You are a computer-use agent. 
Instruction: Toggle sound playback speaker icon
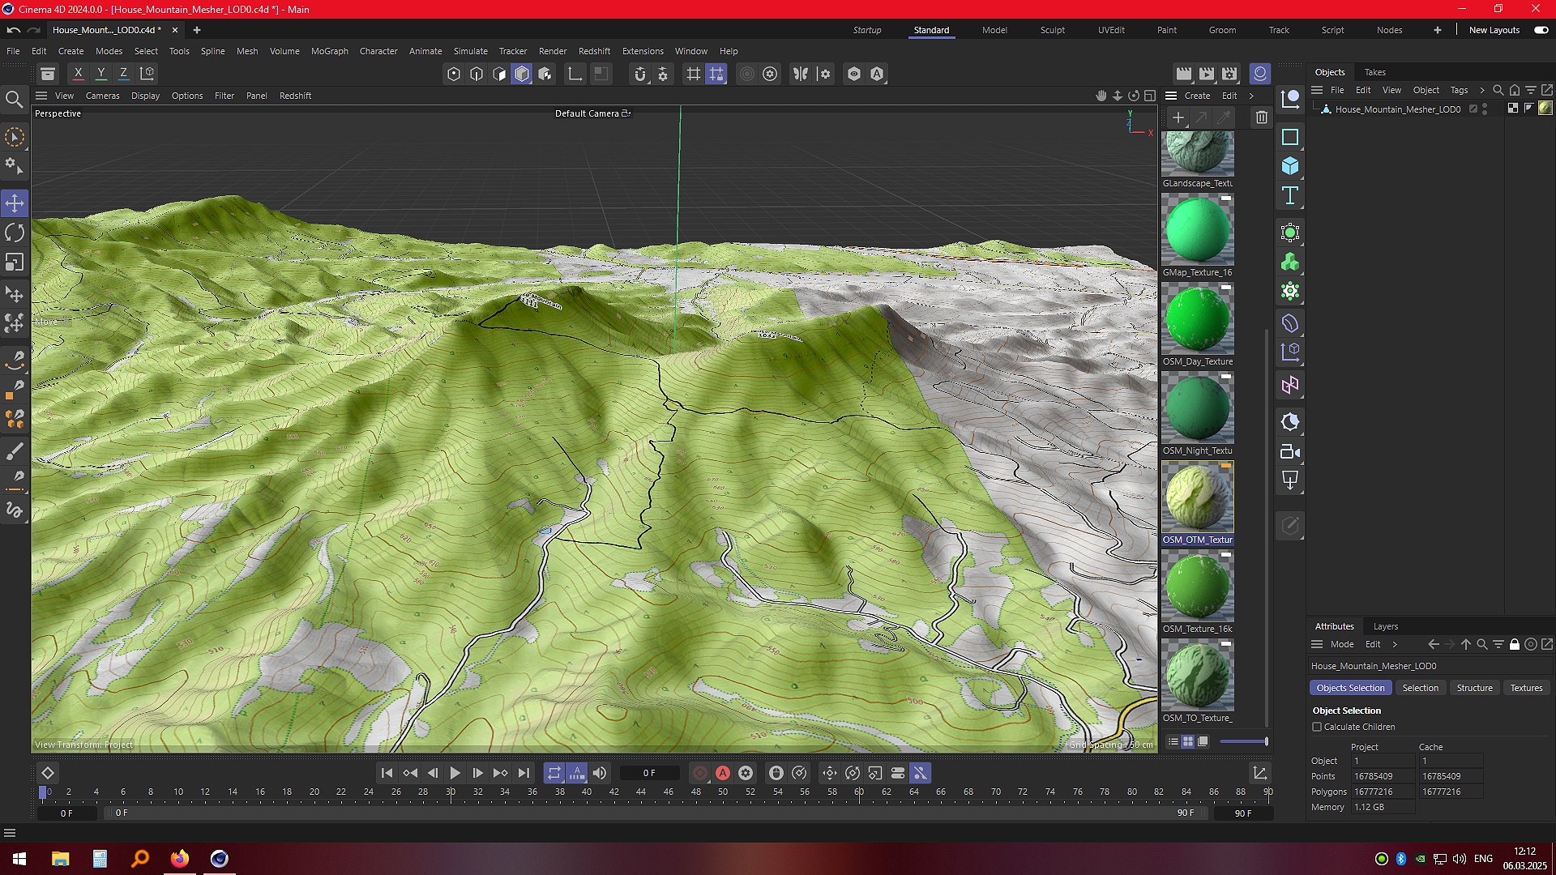600,773
